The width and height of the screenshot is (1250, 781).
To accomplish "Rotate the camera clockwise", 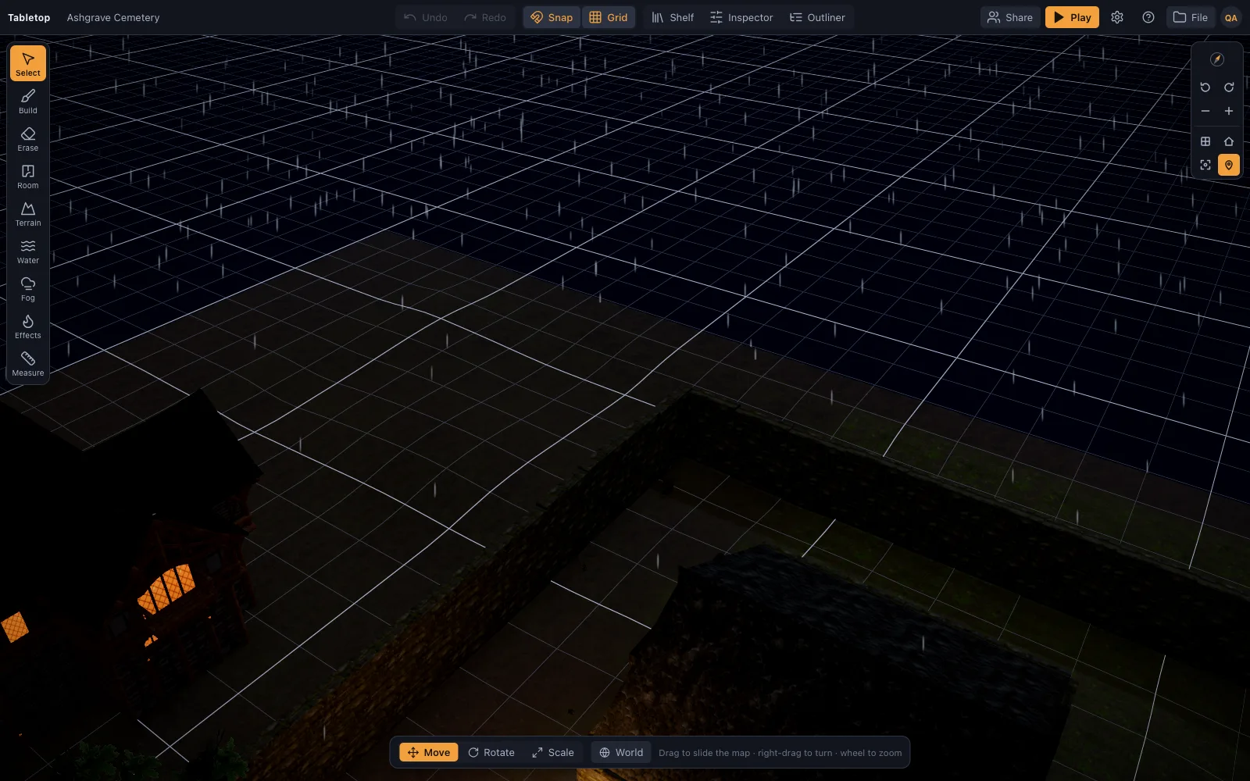I will pos(1229,87).
